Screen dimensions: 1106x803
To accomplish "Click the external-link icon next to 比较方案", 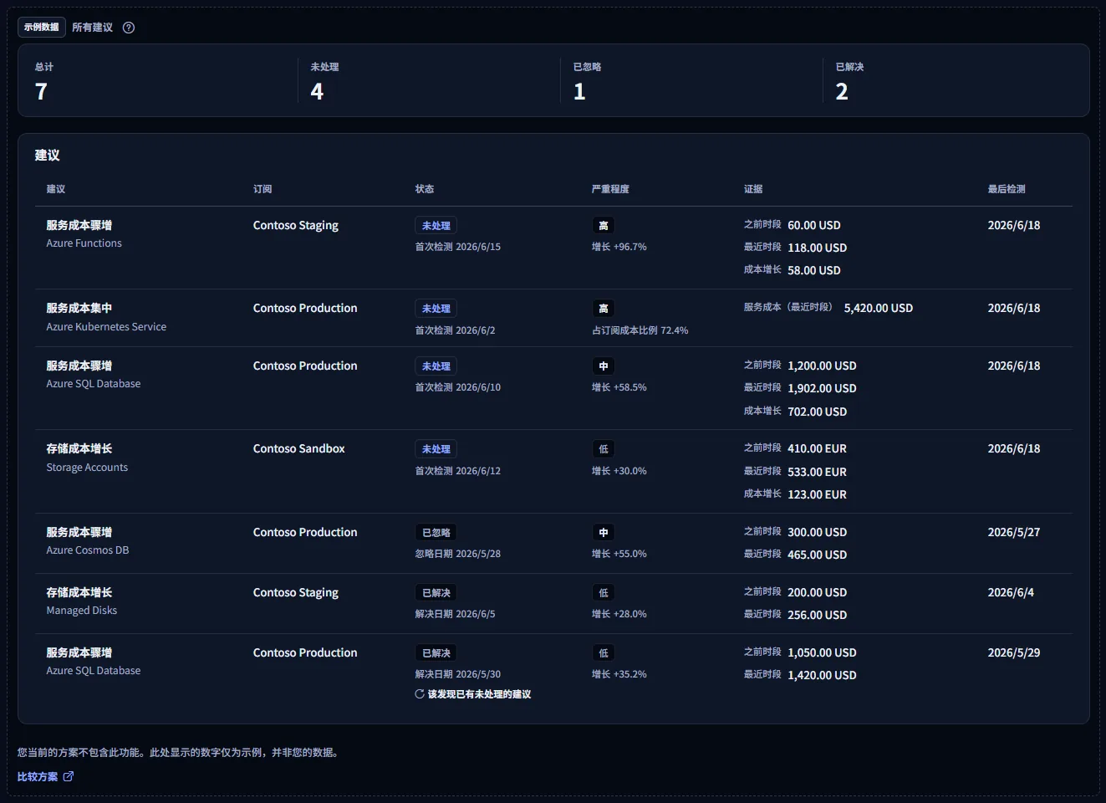I will point(69,776).
